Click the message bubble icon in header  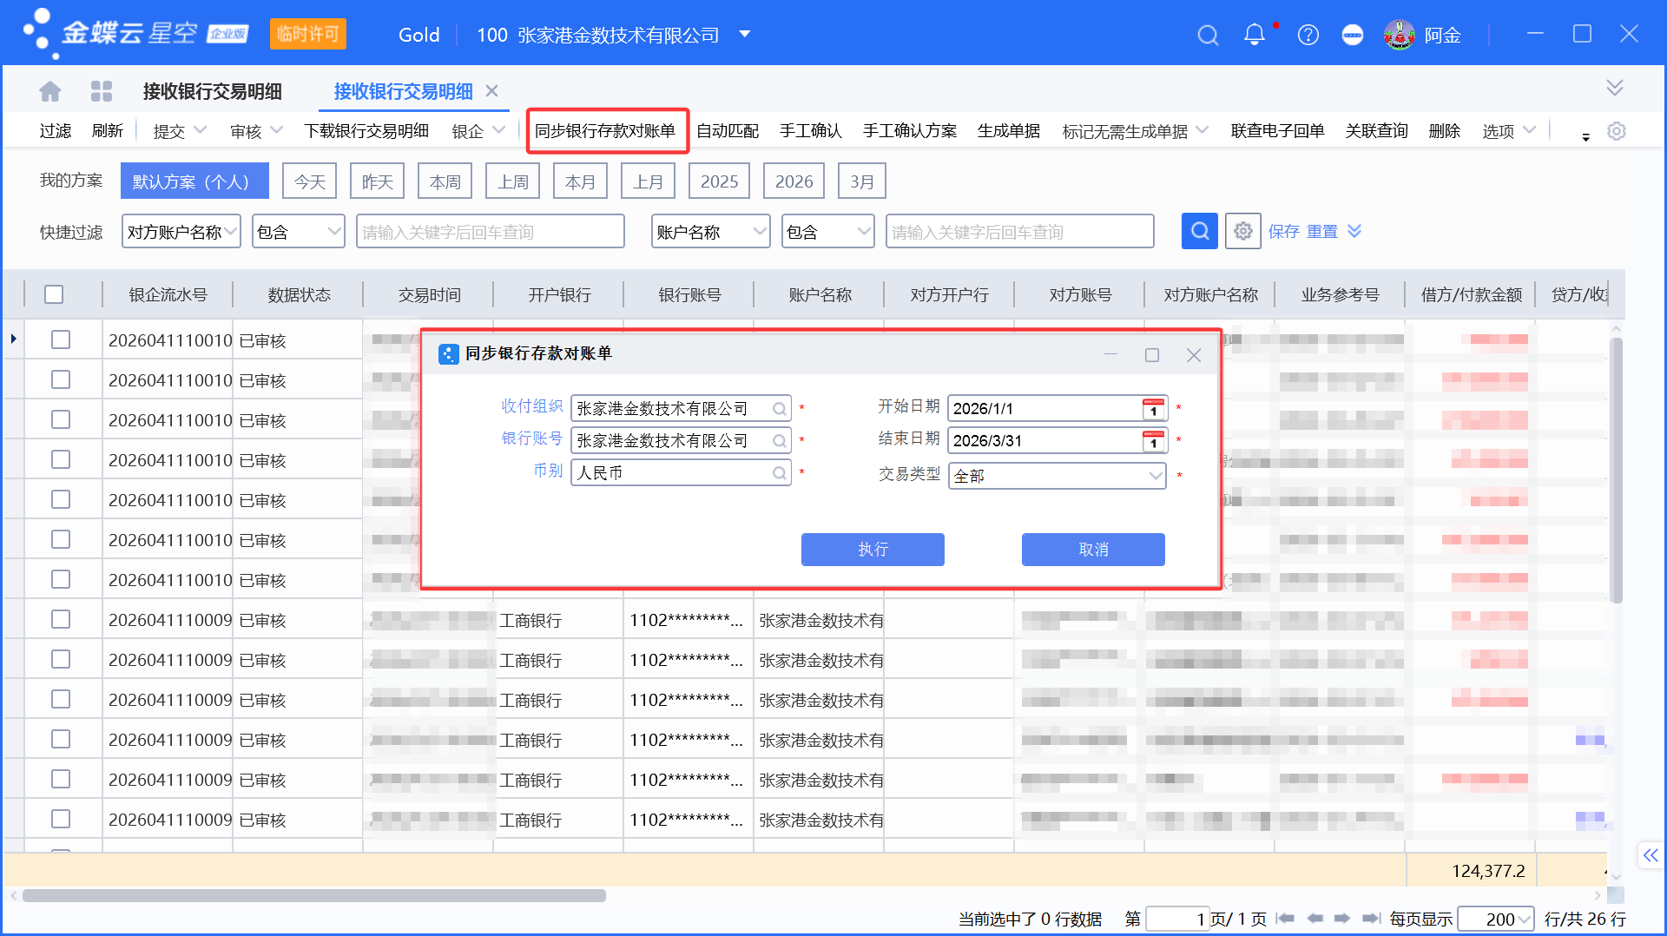click(x=1352, y=35)
